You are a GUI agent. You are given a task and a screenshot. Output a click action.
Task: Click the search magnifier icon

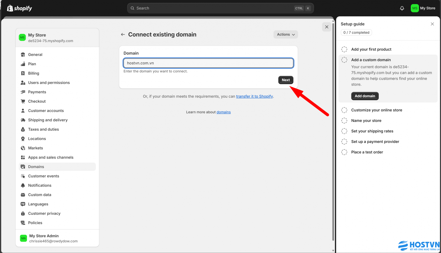[x=132, y=8]
